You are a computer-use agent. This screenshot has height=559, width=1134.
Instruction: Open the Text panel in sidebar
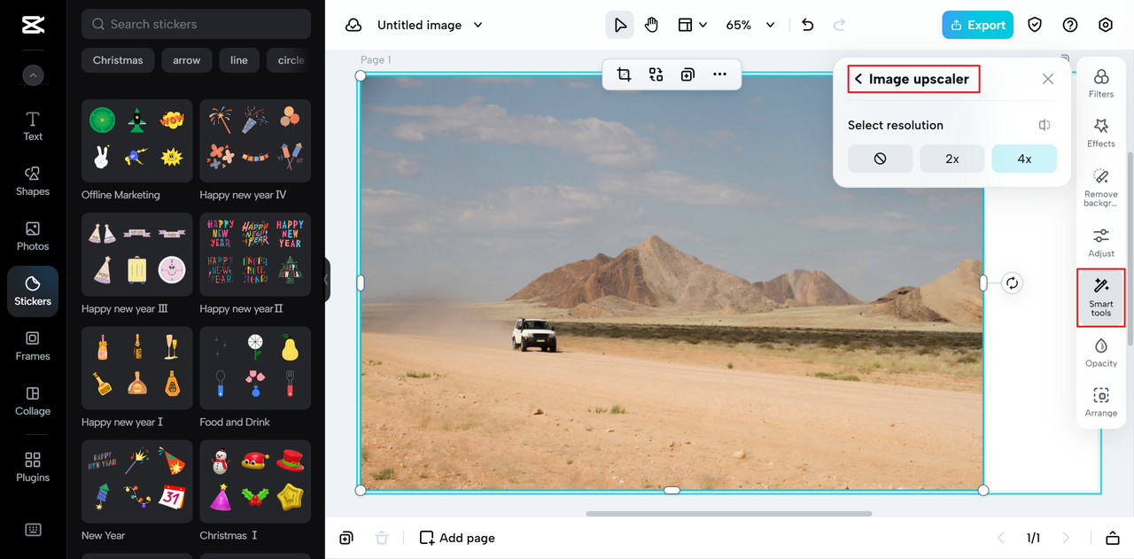33,126
